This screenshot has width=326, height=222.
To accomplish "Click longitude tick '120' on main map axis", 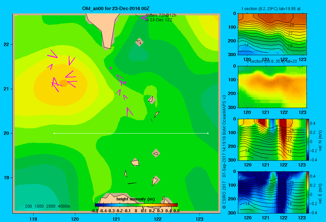I will click(75, 219).
